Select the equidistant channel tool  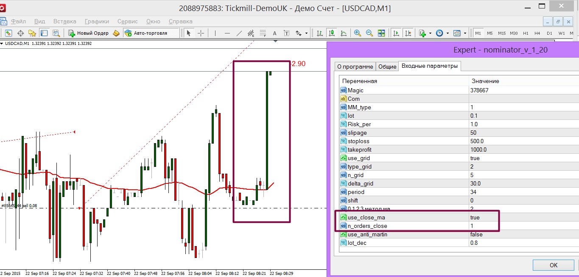[x=251, y=33]
